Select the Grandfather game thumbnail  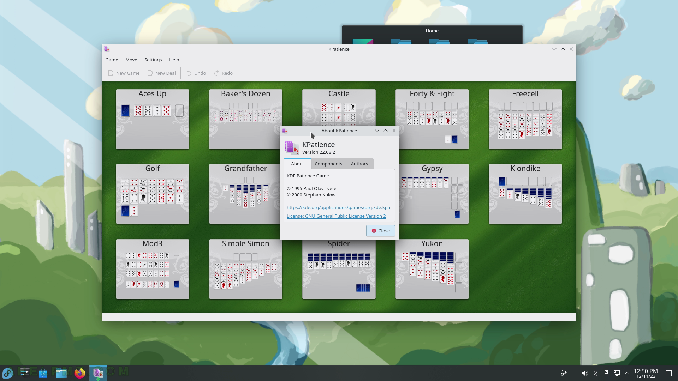(244, 194)
